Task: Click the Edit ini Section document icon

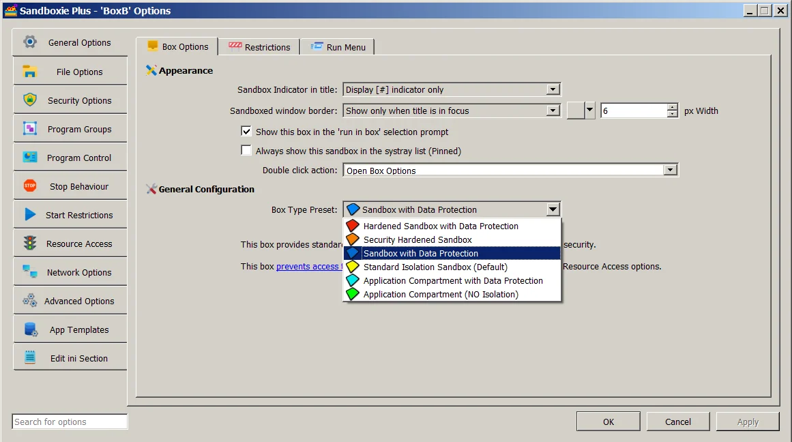Action: pos(30,357)
